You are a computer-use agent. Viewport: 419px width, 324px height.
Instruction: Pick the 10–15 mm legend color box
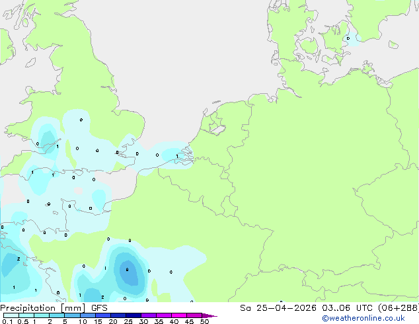click(87, 315)
